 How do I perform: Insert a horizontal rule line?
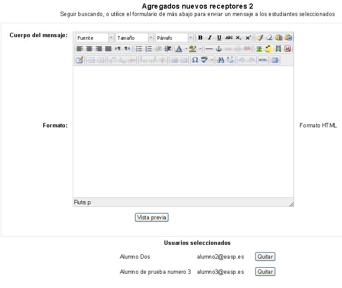(x=209, y=49)
